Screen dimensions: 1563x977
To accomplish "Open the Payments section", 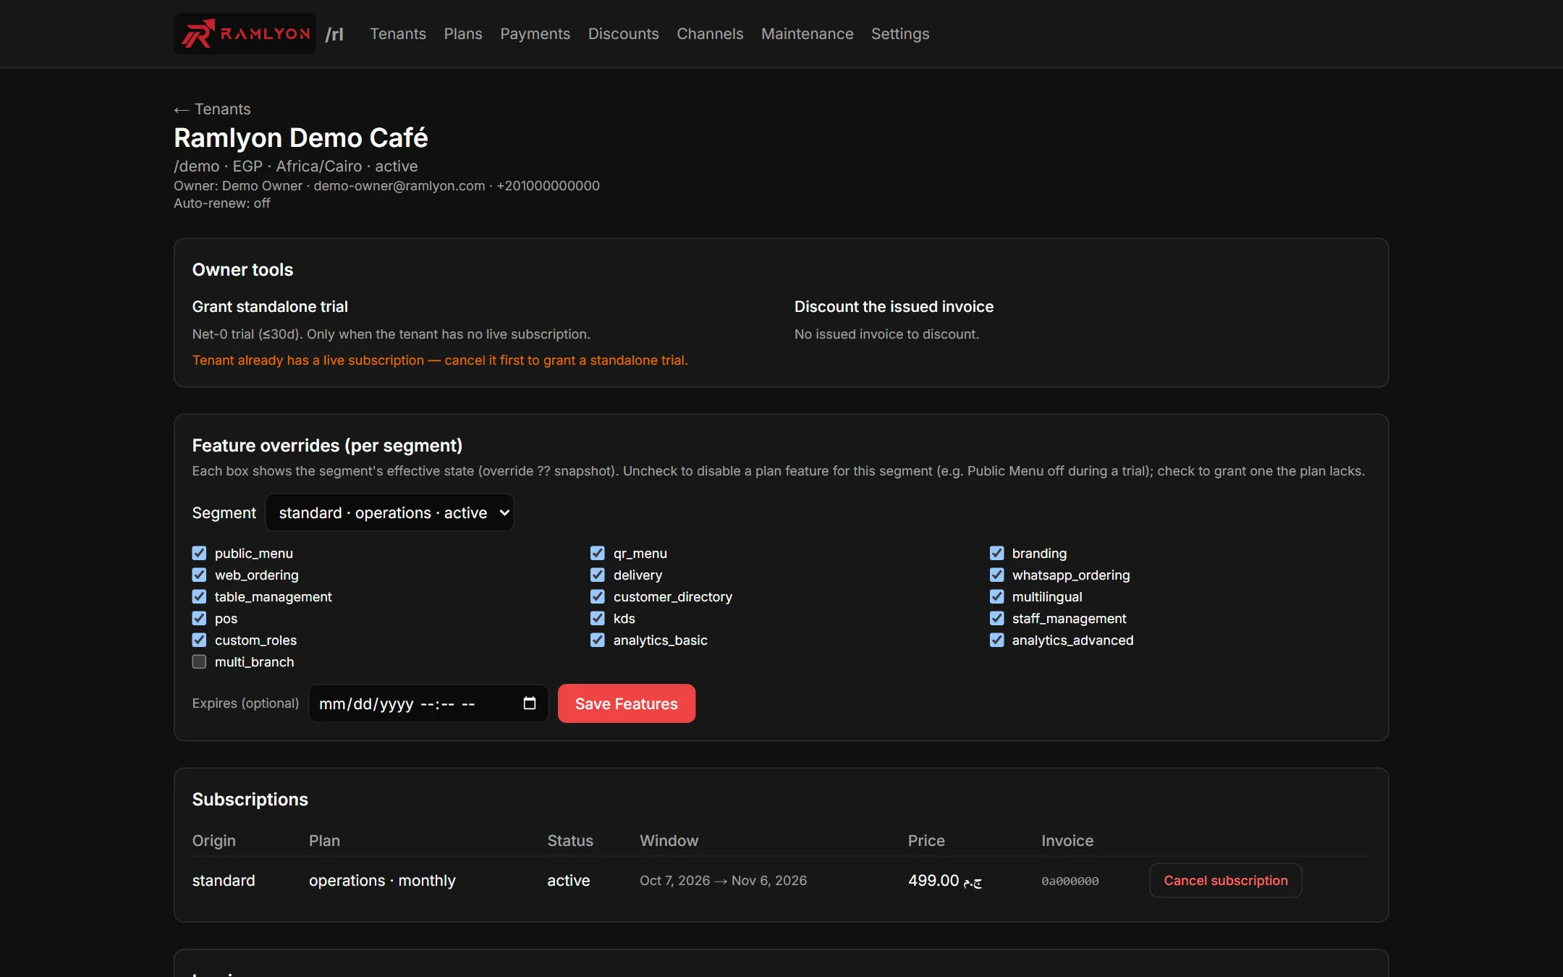I will click(x=535, y=34).
